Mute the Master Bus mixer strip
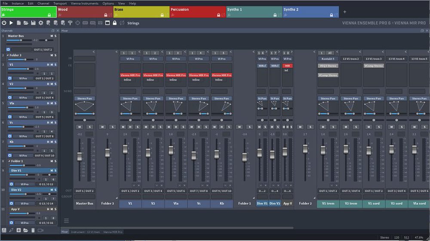430x241 pixels. tap(80, 127)
